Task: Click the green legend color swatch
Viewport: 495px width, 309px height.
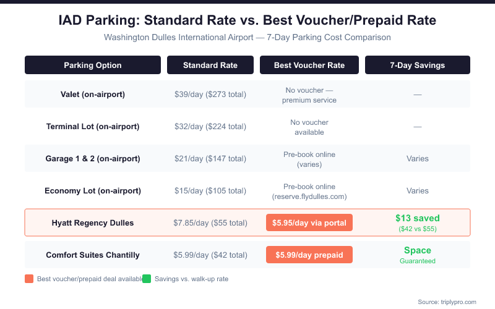Action: pyautogui.click(x=147, y=279)
